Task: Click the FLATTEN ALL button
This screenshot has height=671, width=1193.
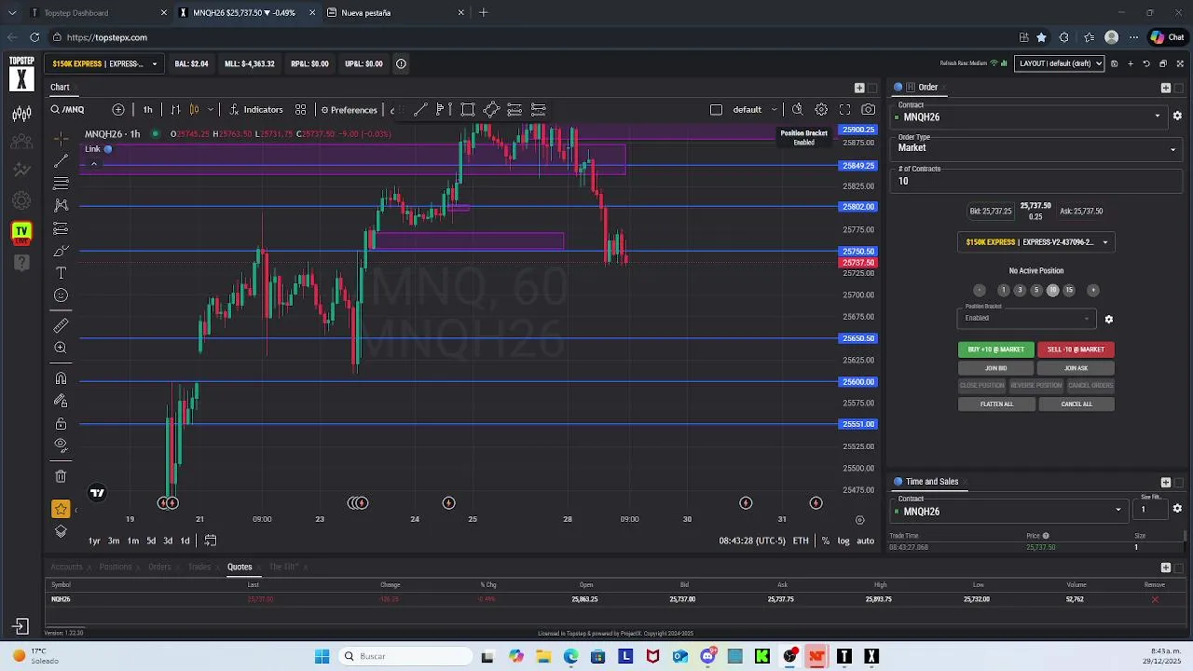Action: (x=996, y=404)
